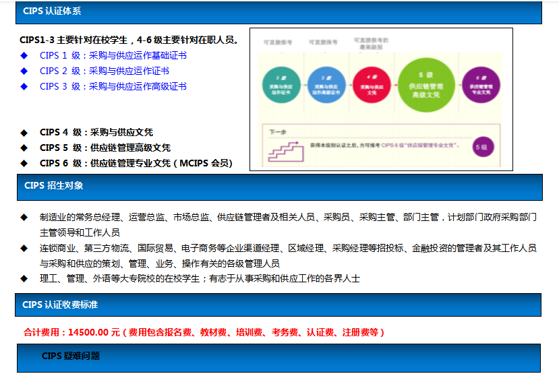559x378 pixels.
Task: Click the paragraph starting 连锁商业、第三方物流
Action: click(288, 256)
